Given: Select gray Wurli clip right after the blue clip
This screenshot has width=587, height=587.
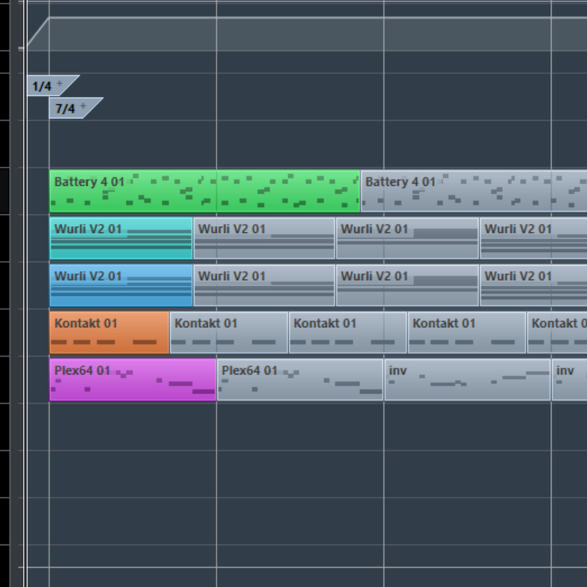Looking at the screenshot, I should [x=264, y=286].
